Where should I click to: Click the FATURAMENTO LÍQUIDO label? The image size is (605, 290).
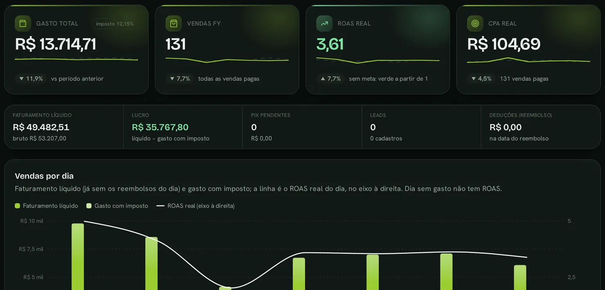42,115
